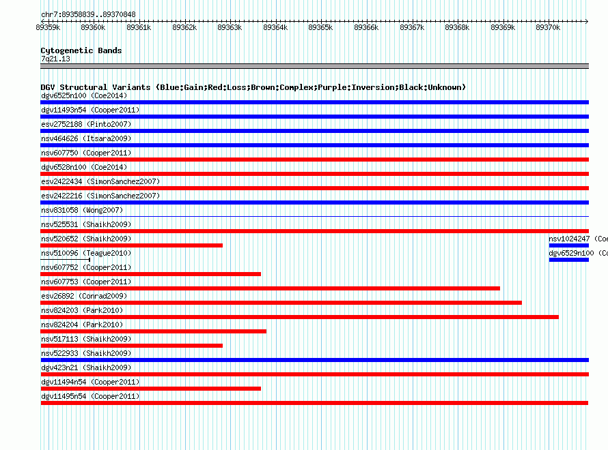Open the dgv6528n100 (Coe2014) label

[84, 167]
